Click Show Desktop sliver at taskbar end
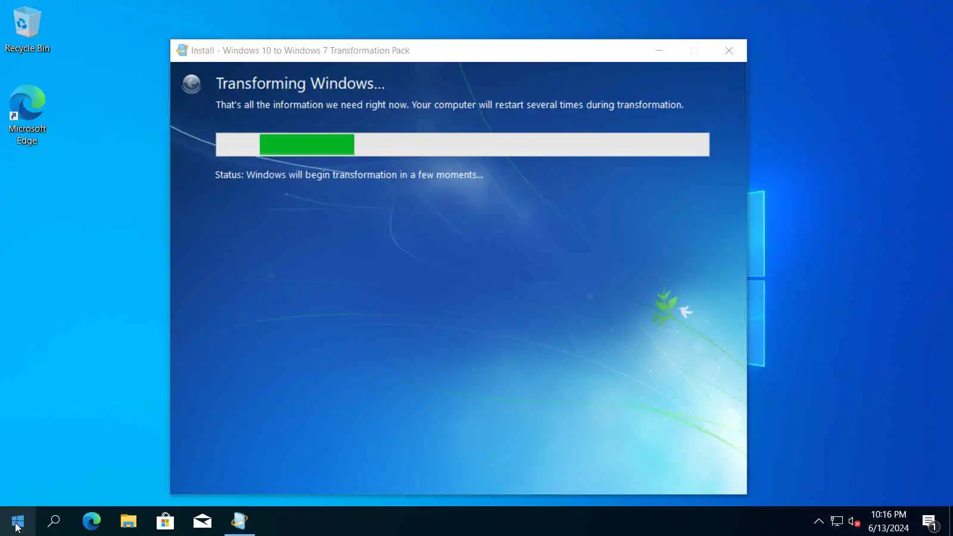The height and width of the screenshot is (536, 953). click(x=951, y=522)
